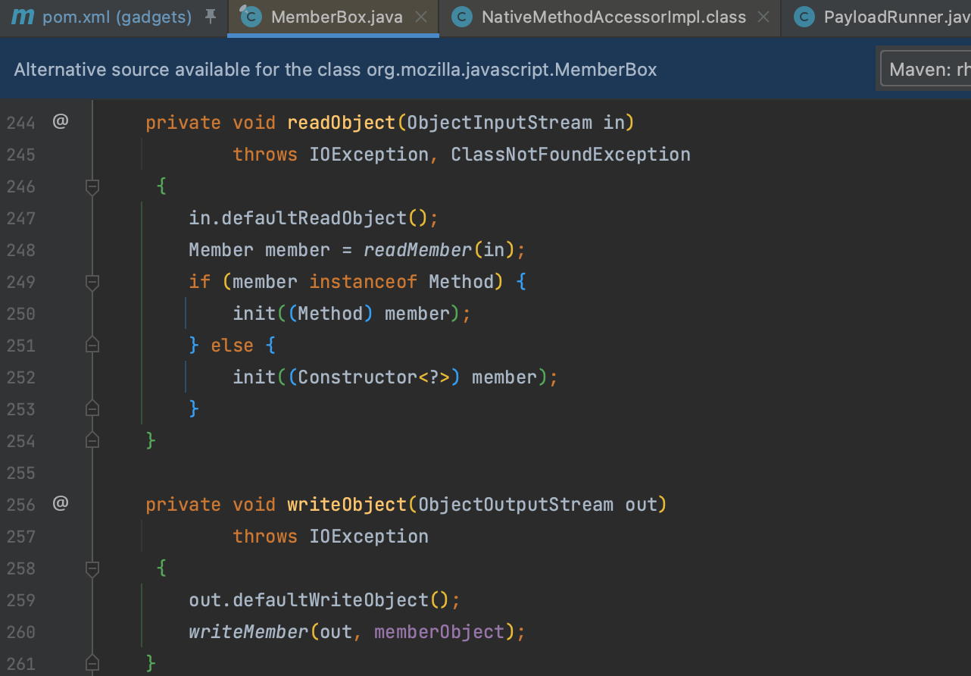Click the readObject method name
This screenshot has height=676, width=971.
[x=342, y=123]
